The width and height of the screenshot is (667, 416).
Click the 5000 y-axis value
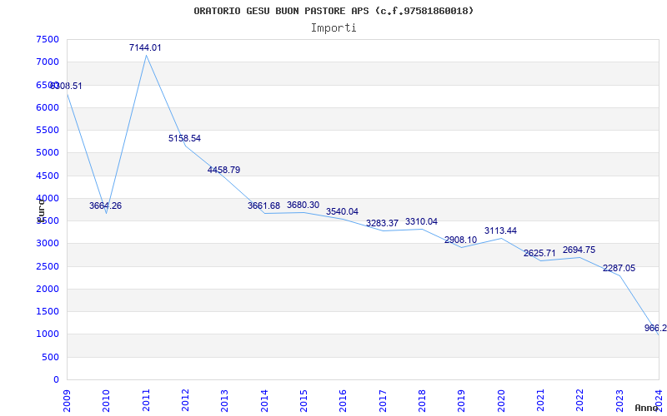pos(48,153)
